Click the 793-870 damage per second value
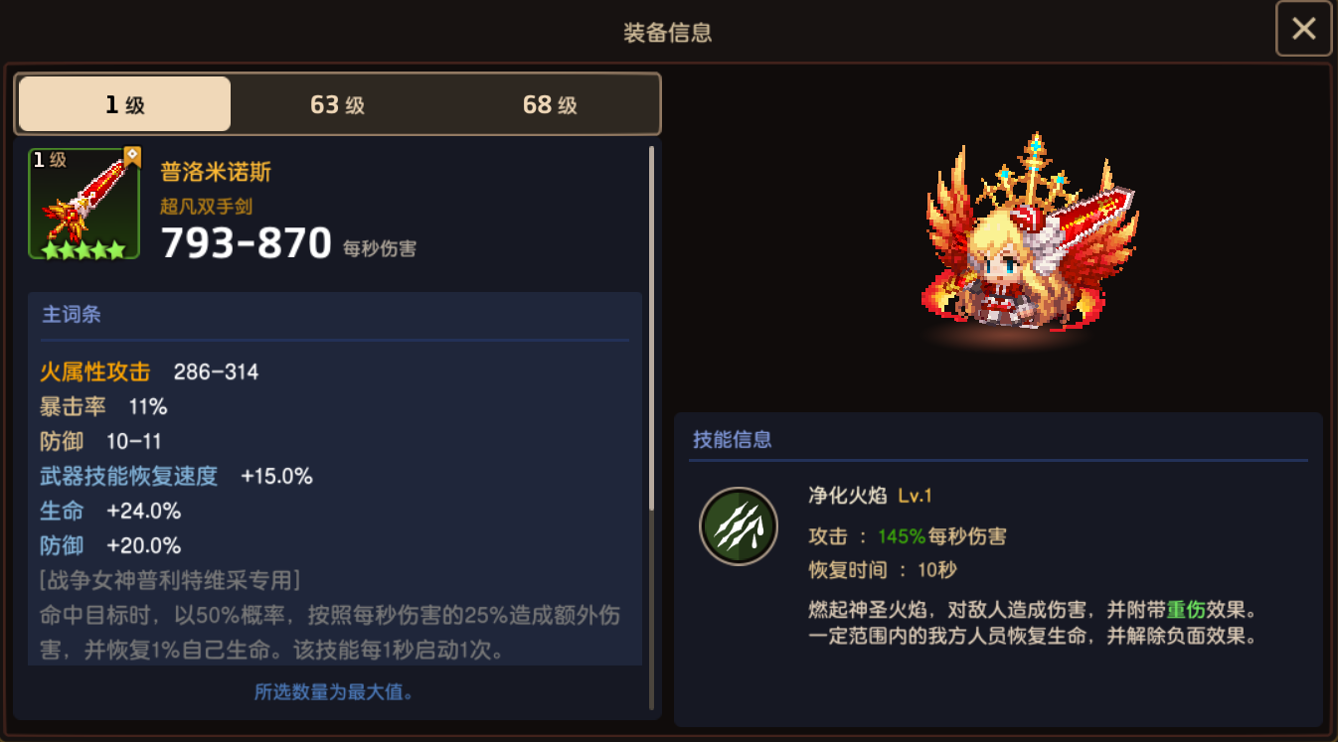Viewport: 1338px width, 742px height. point(247,242)
